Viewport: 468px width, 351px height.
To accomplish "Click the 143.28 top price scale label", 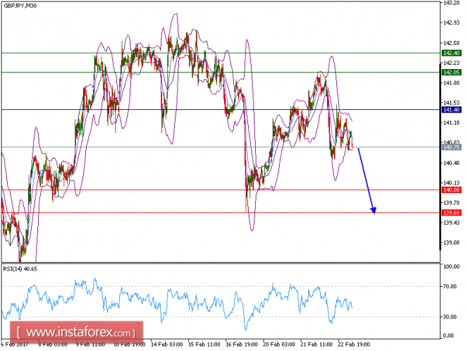I will pos(451,4).
